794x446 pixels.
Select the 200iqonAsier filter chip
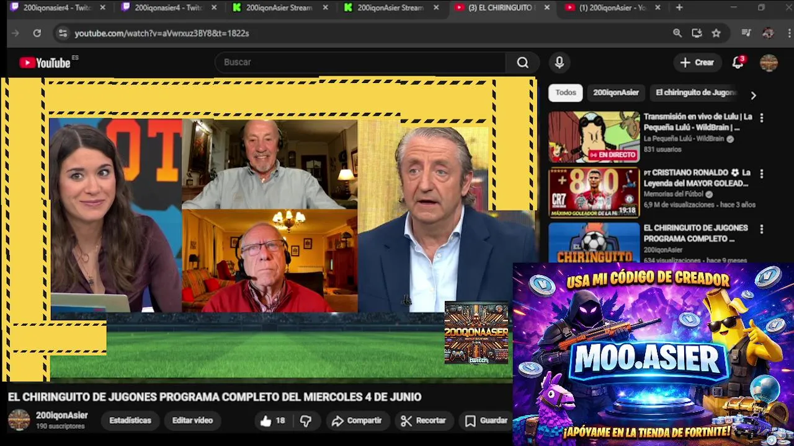tap(615, 92)
